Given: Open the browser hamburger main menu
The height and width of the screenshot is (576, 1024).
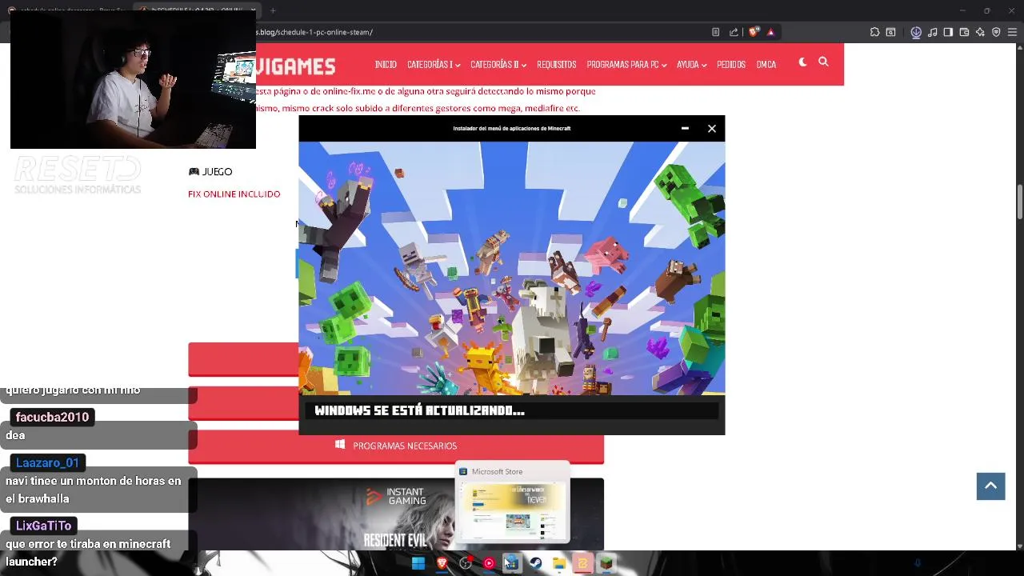Looking at the screenshot, I should click(1012, 32).
